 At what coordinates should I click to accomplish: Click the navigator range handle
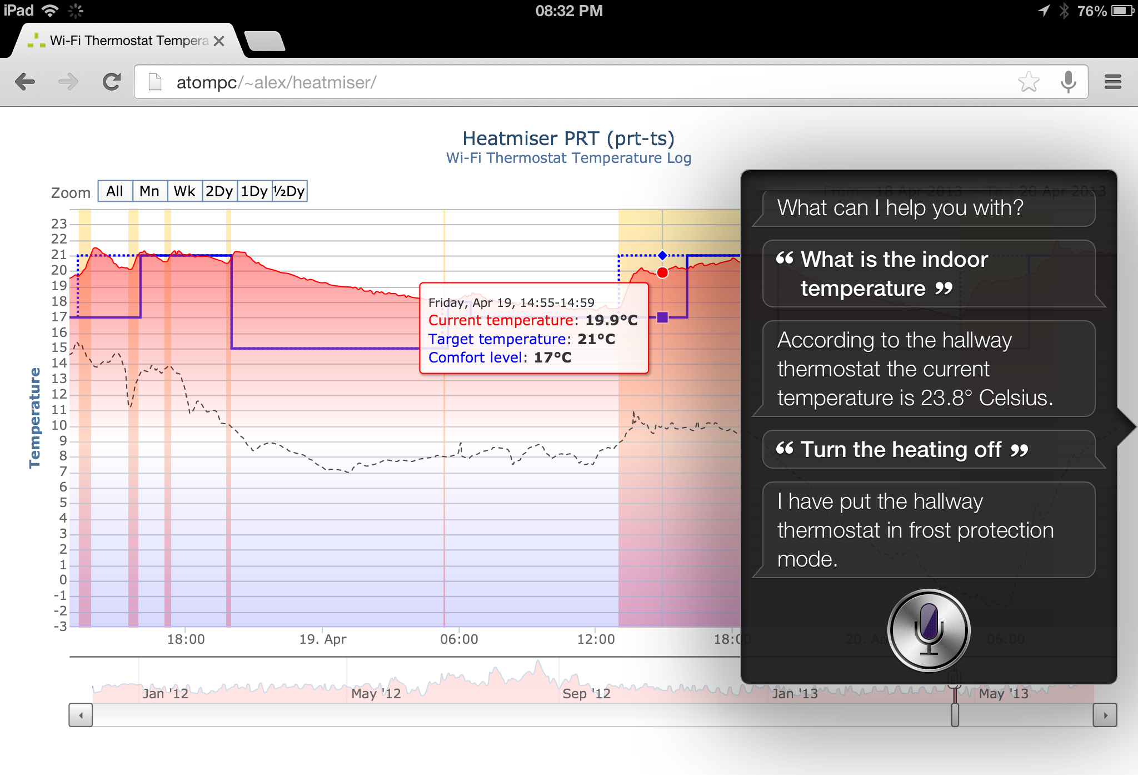tap(955, 715)
